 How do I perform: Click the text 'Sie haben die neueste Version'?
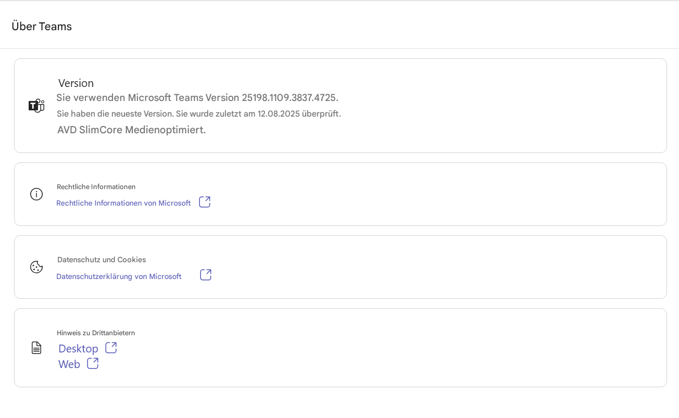[x=114, y=113]
